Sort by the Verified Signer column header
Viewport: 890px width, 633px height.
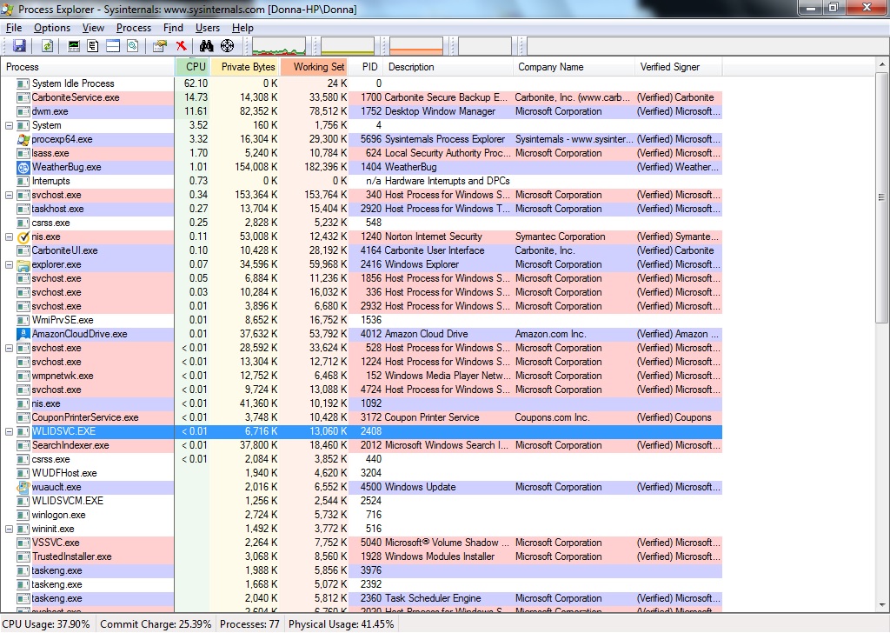pos(679,67)
